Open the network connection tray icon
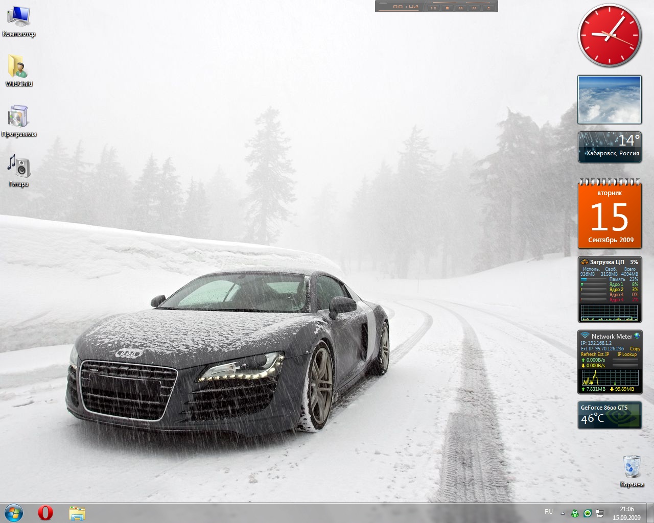This screenshot has width=654, height=523. [600, 513]
